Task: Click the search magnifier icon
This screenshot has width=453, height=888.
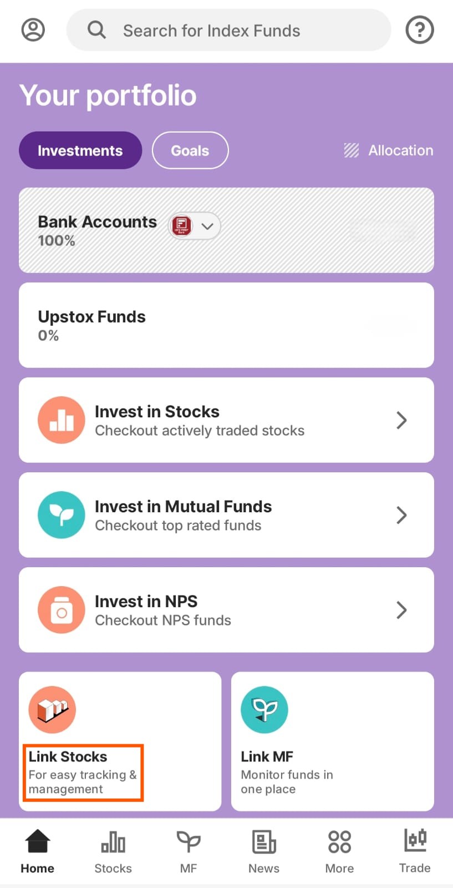Action: [96, 30]
